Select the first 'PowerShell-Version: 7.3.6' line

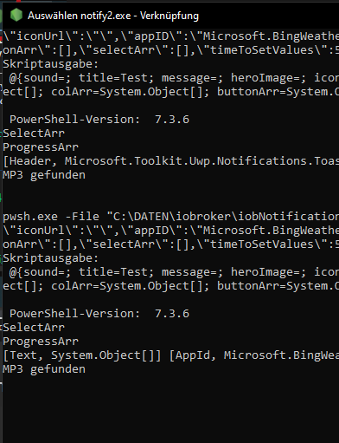[x=99, y=120]
